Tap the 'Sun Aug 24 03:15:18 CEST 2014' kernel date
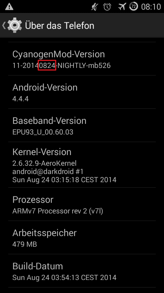This screenshot has height=293, width=164. (x=65, y=180)
